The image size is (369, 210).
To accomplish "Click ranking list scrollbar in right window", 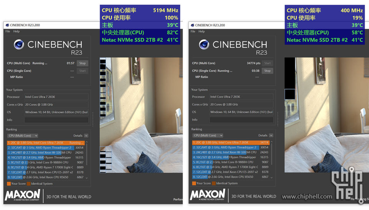I will pyautogui.click(x=272, y=154).
